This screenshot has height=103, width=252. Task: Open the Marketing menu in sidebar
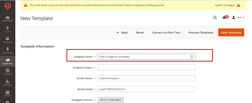8,62
